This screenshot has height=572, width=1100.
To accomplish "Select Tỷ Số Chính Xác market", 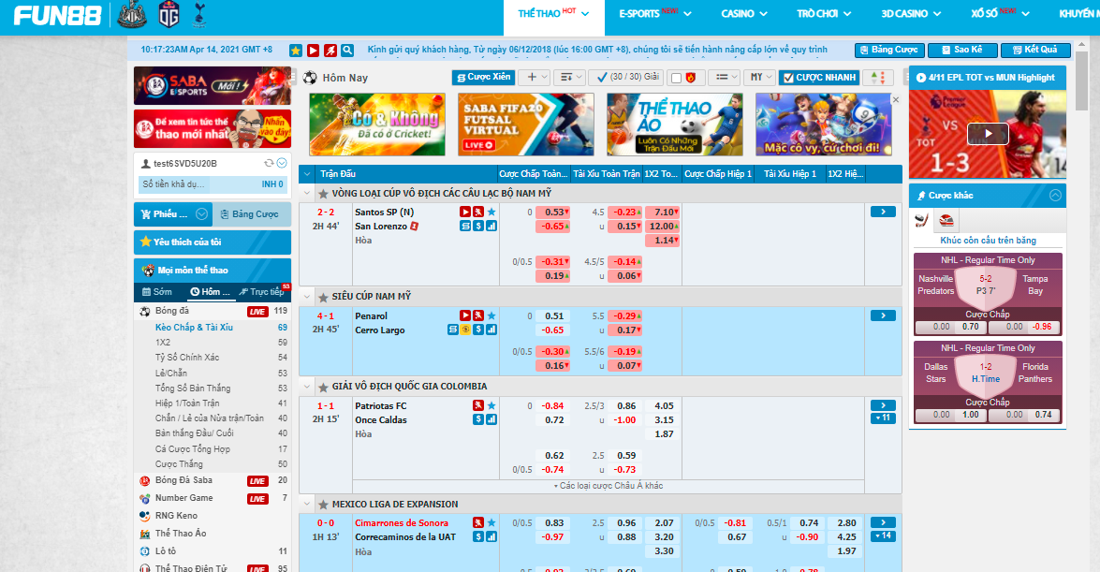I will point(187,358).
